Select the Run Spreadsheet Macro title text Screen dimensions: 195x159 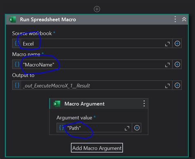48,19
